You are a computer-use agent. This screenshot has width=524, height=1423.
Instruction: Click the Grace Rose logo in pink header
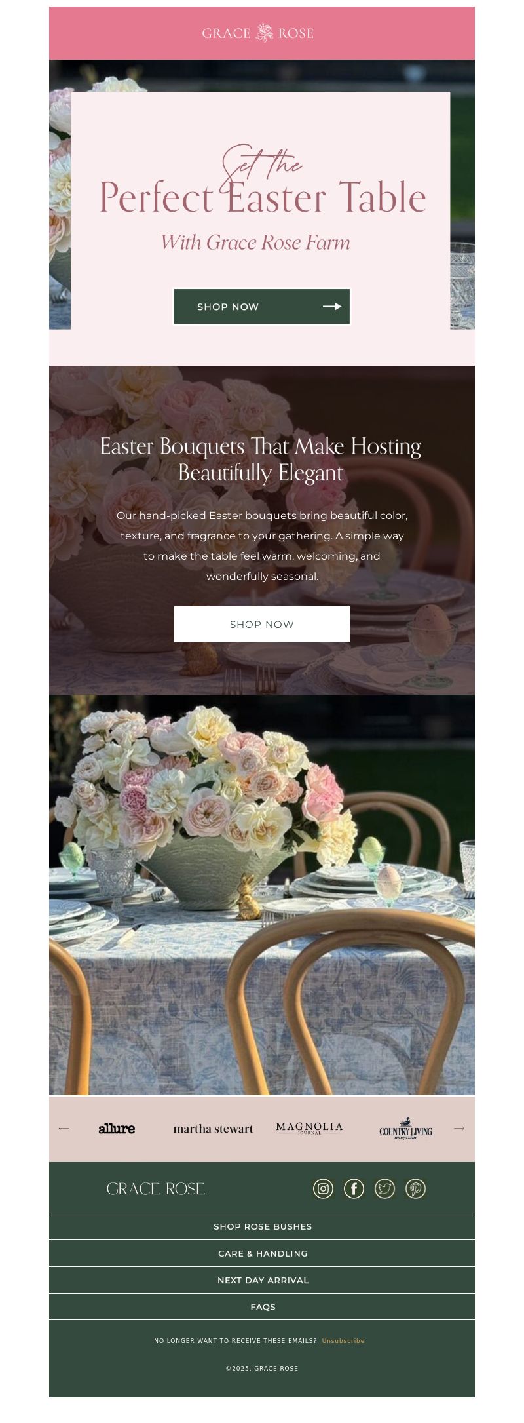tap(258, 33)
